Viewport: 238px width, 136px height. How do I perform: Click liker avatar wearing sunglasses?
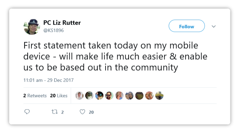[x=109, y=95]
